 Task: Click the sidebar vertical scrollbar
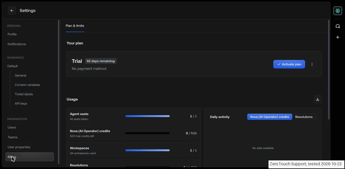(59, 92)
